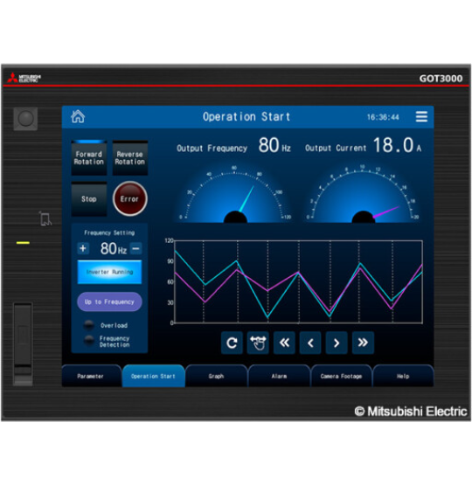Step graph forward one page
The height and width of the screenshot is (485, 472).
[337, 343]
